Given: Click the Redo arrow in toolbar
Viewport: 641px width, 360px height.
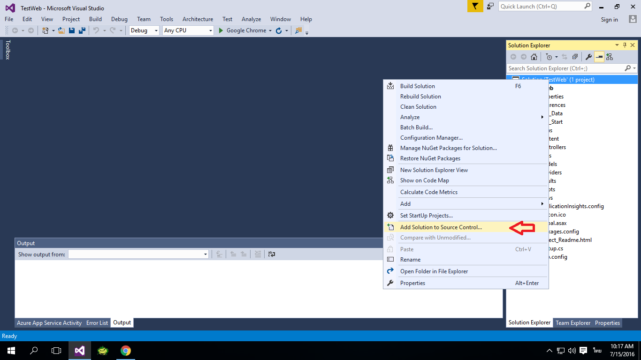Looking at the screenshot, I should [x=113, y=30].
